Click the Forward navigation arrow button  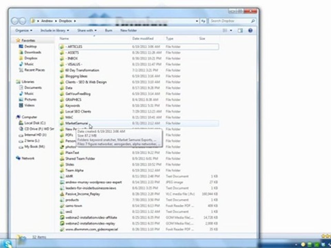coord(22,21)
